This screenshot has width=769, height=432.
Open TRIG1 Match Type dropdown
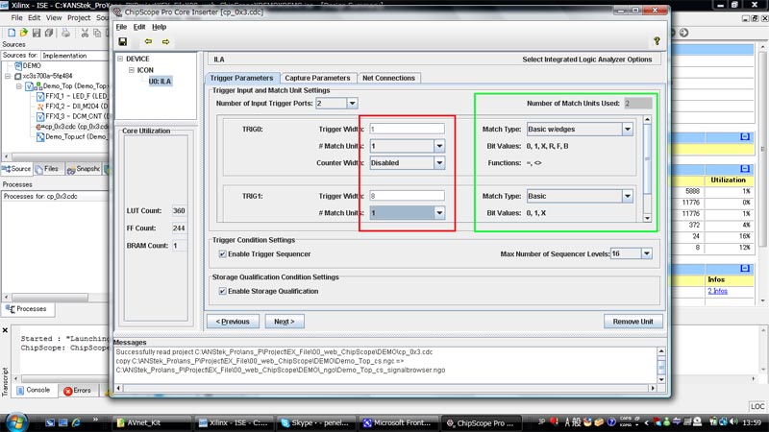[x=628, y=197]
